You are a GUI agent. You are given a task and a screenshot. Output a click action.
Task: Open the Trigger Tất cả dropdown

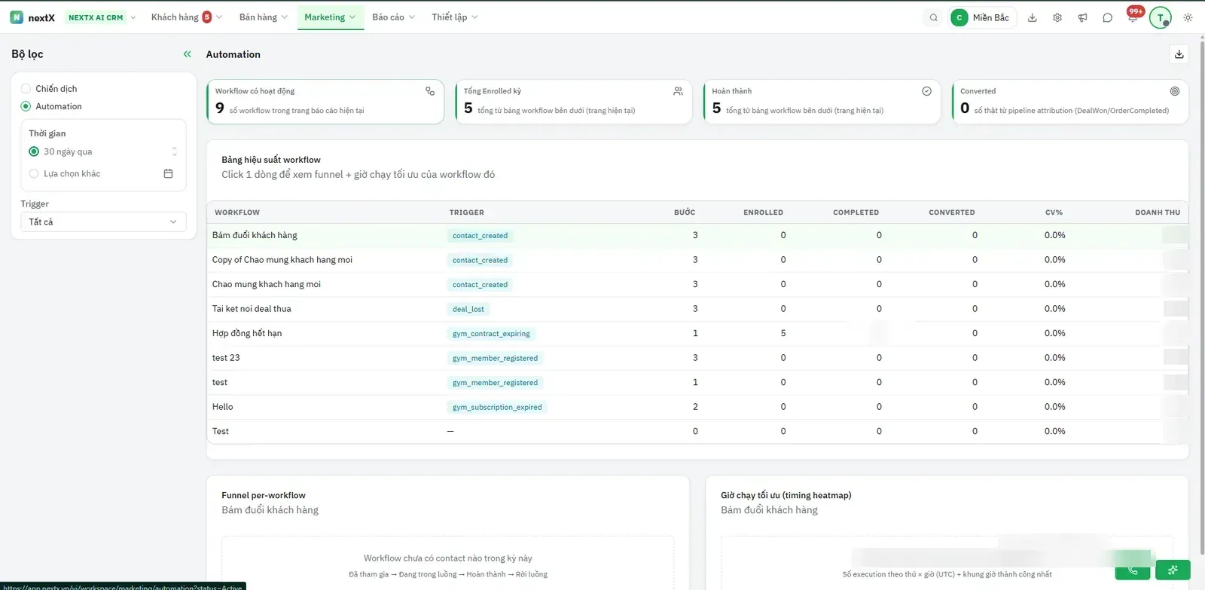[103, 222]
